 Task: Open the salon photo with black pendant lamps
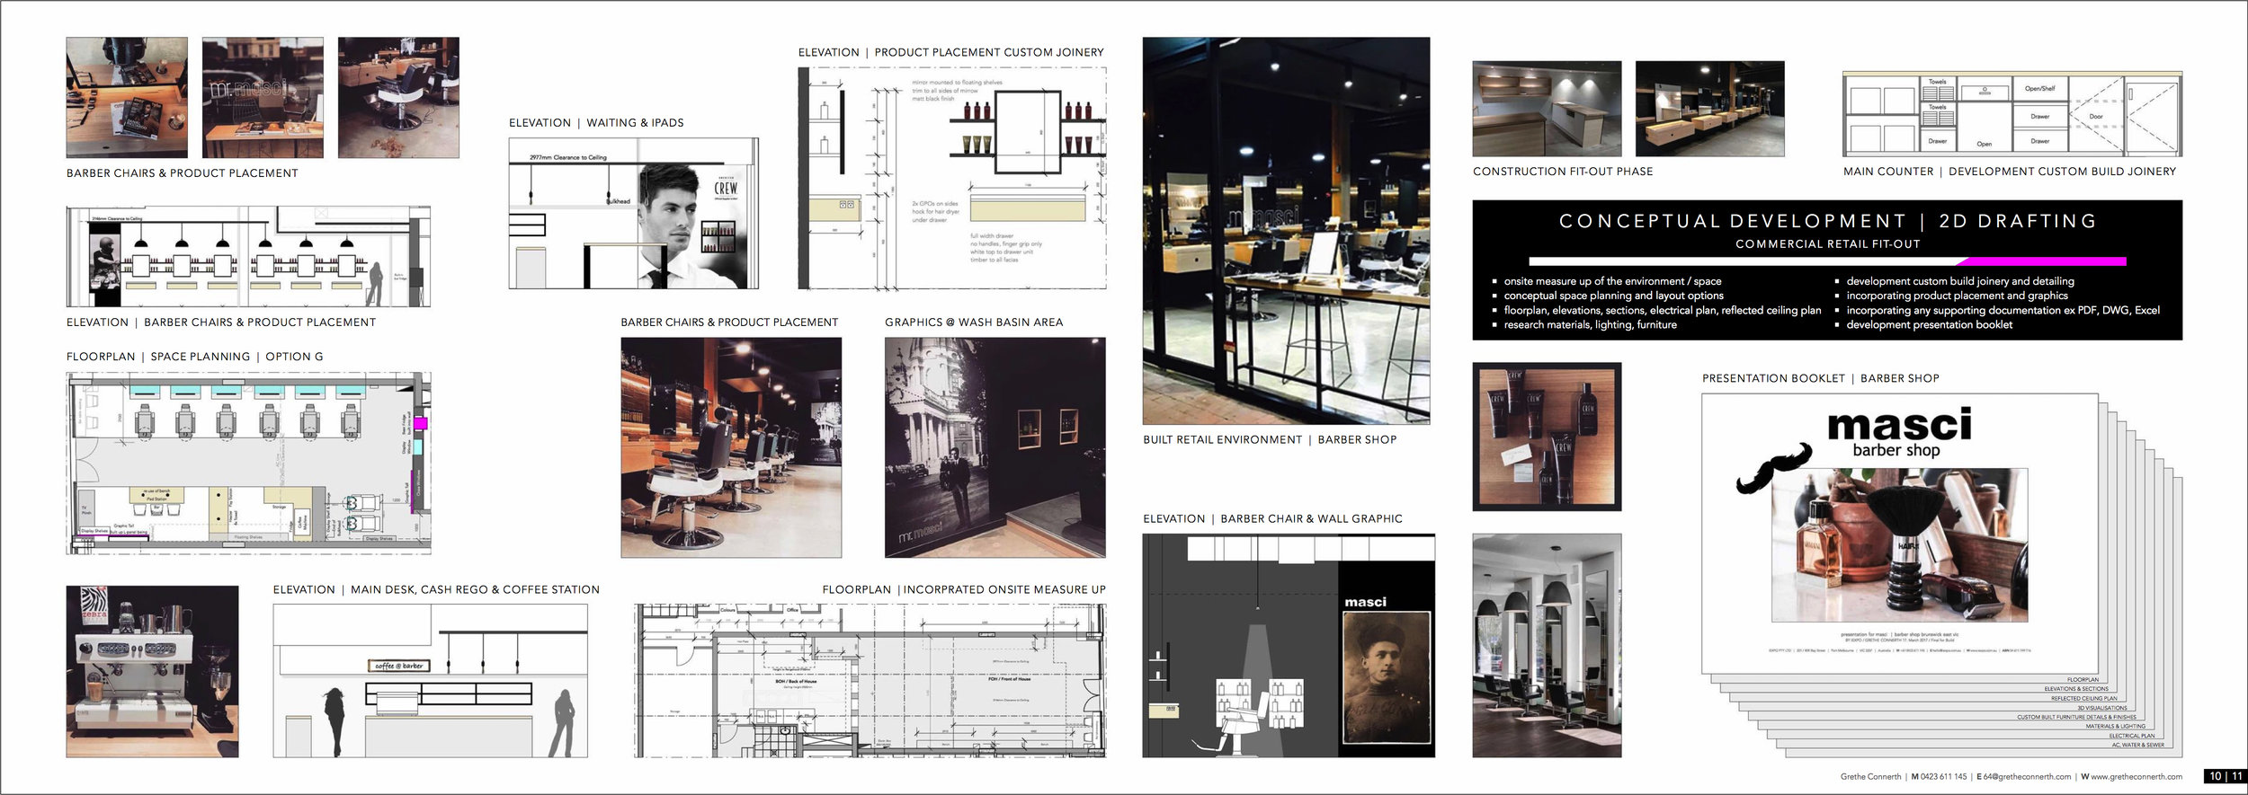[x=1547, y=646]
